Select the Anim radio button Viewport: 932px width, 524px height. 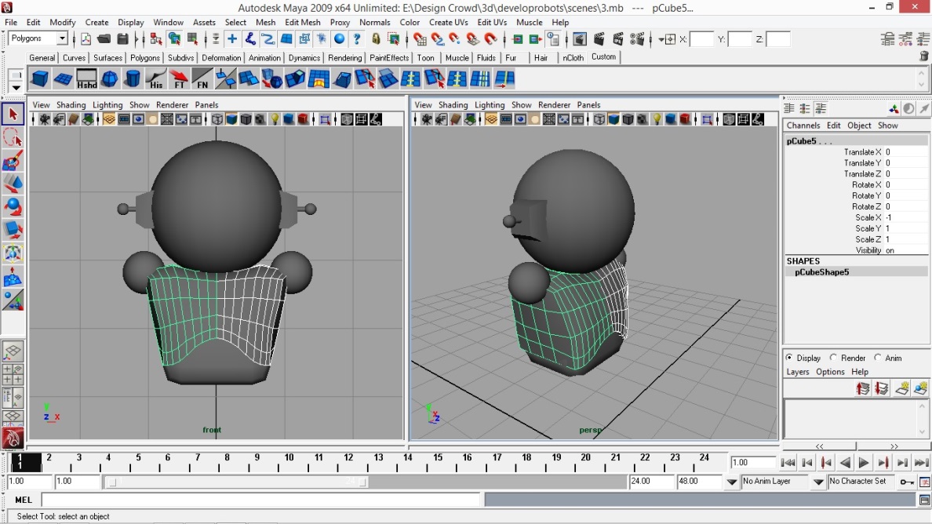tap(878, 358)
